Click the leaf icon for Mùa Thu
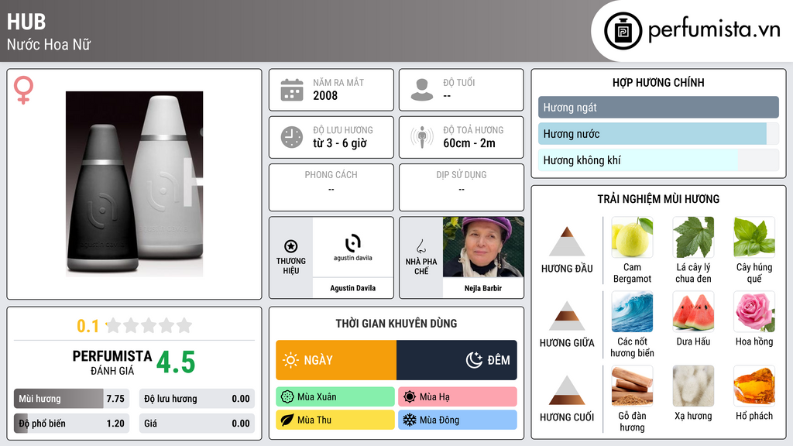793x446 pixels. [287, 420]
